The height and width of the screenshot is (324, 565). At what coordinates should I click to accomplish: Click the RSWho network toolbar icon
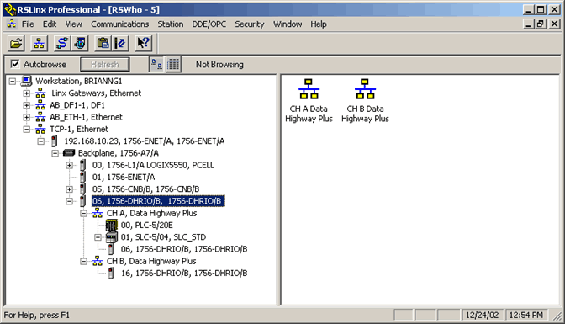click(x=39, y=43)
